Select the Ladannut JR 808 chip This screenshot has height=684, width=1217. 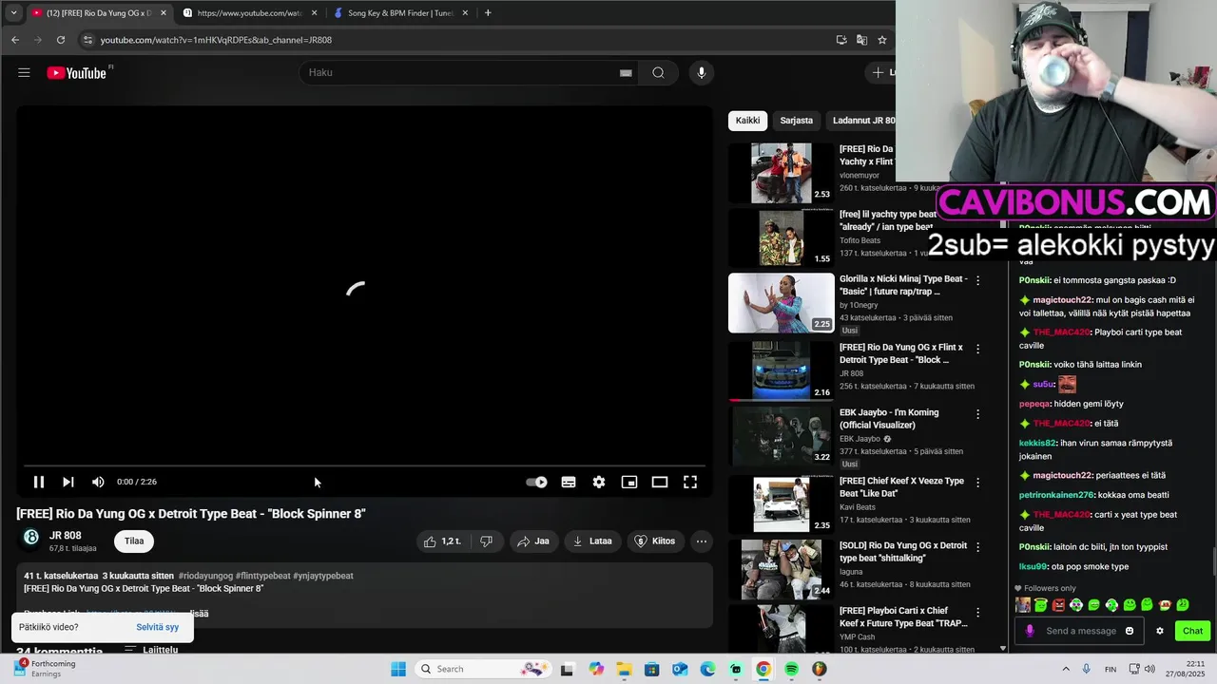(863, 121)
